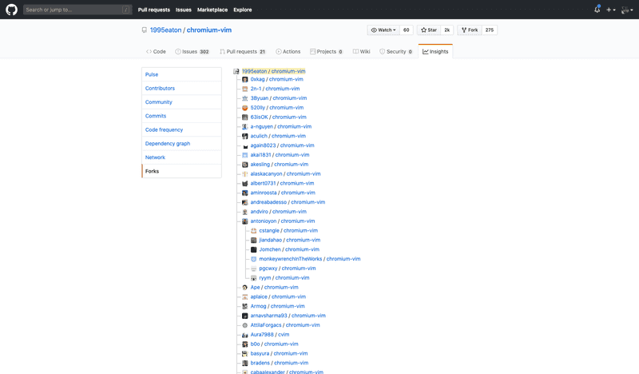Open Community in Insights sidebar
The image size is (639, 374).
(181, 102)
